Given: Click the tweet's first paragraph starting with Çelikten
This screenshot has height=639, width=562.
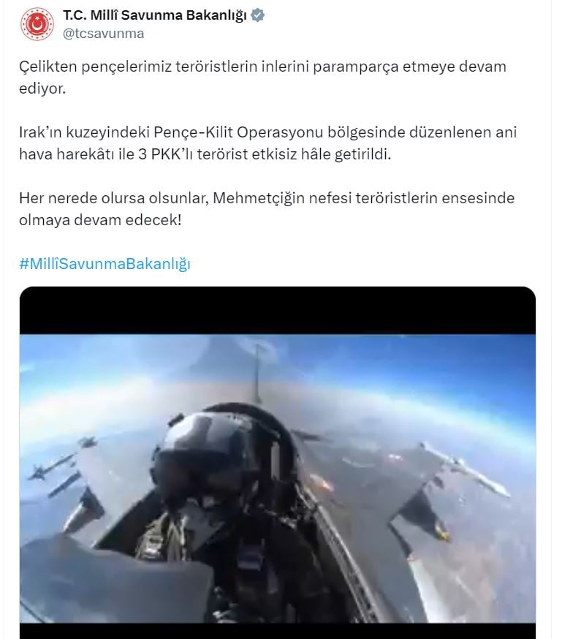Looking at the screenshot, I should 262,77.
